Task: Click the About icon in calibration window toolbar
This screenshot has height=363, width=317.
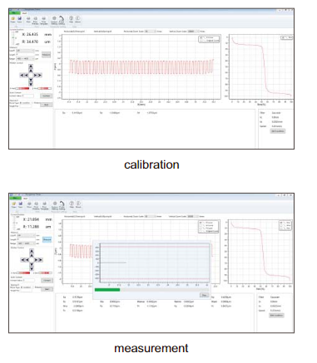Action: (78, 19)
